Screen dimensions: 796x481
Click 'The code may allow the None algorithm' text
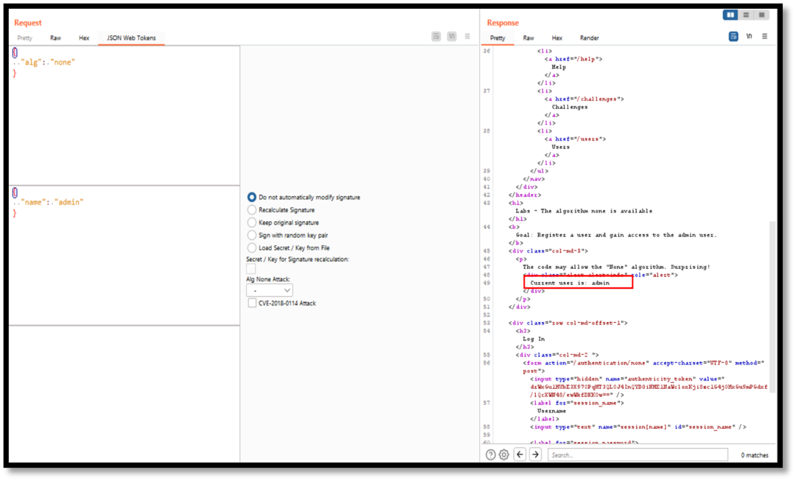point(616,267)
